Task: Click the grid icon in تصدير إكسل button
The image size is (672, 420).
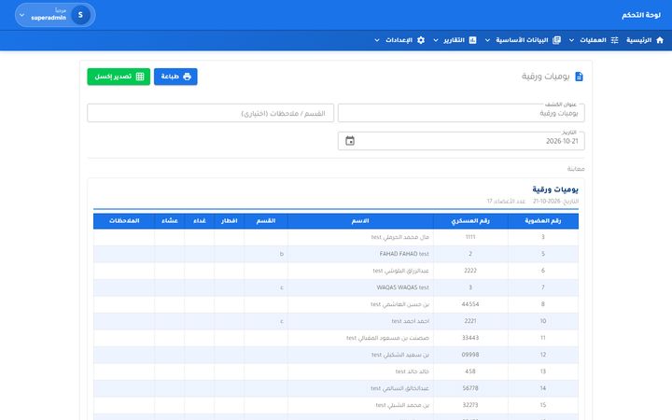Action: pyautogui.click(x=140, y=77)
